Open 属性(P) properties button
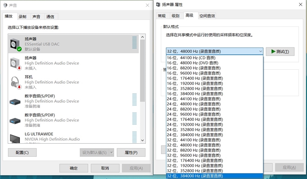This screenshot has height=179, width=307. pos(131,153)
